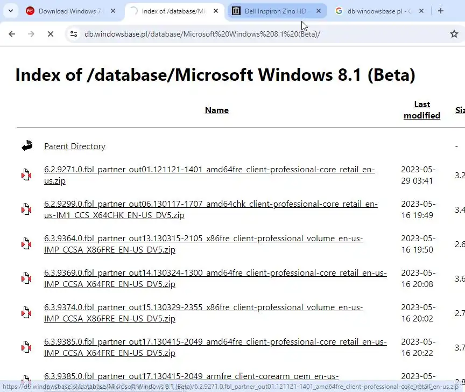
Task: Go forward to the next page
Action: coord(31,34)
